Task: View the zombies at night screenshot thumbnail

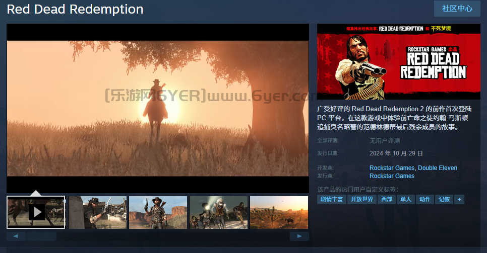Action: pos(219,212)
